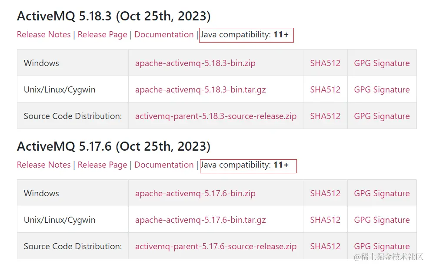Open GPG Signature for 5.18.3 source release
Image resolution: width=426 pixels, height=264 pixels.
tap(382, 116)
